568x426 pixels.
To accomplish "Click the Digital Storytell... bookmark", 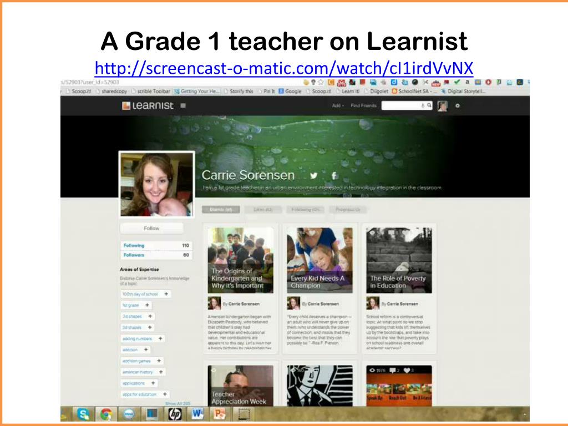I will pos(463,92).
